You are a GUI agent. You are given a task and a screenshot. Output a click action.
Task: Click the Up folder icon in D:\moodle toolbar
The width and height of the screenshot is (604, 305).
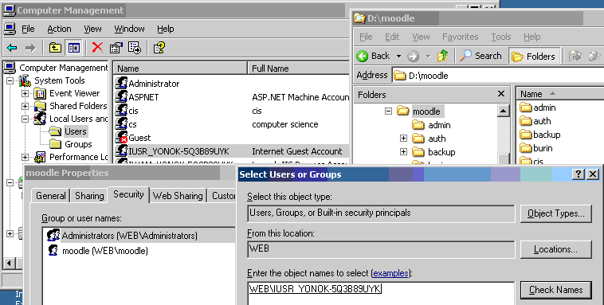coord(443,57)
